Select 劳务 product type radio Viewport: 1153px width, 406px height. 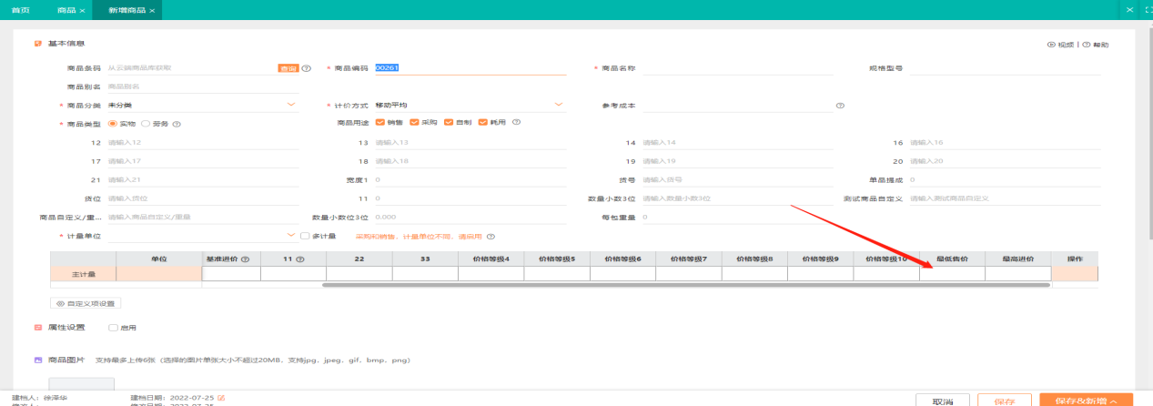[x=145, y=124]
